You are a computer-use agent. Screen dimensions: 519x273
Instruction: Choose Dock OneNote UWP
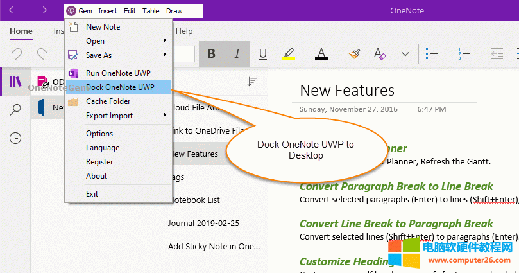click(x=118, y=87)
